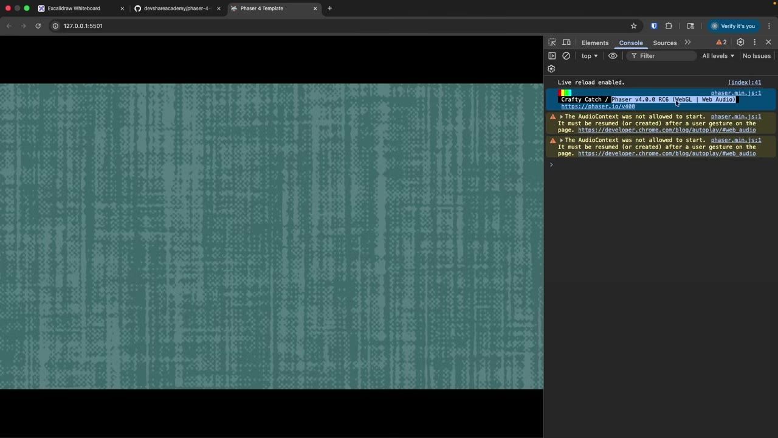Open the side panel browser icon
This screenshot has width=778, height=438.
point(690,26)
